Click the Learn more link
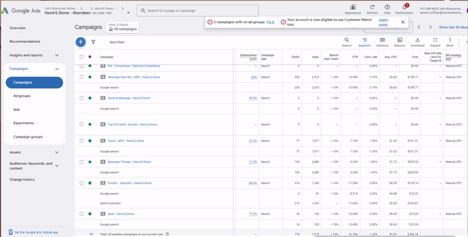The image size is (468, 237). coord(383,23)
